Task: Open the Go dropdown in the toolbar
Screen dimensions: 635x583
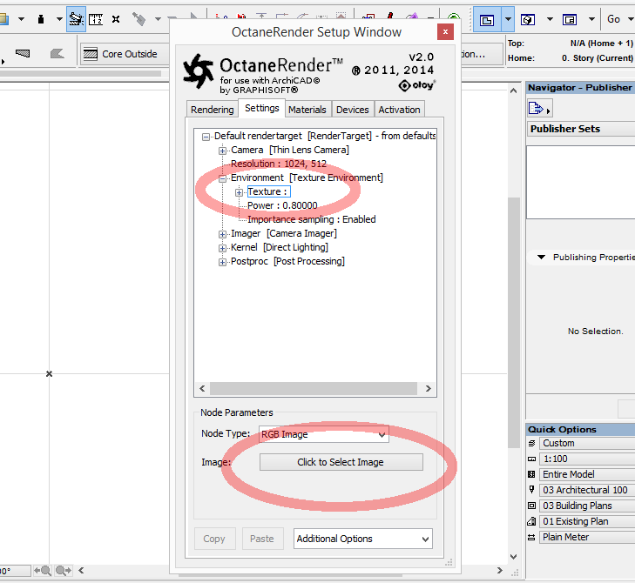Action: point(630,19)
